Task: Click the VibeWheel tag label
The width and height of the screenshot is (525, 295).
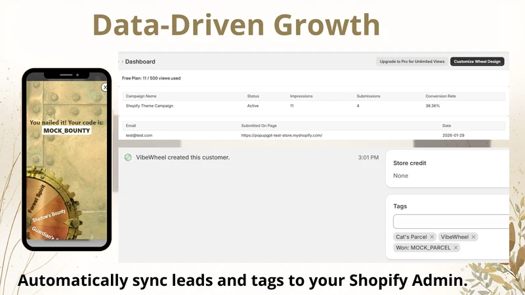Action: (454, 237)
